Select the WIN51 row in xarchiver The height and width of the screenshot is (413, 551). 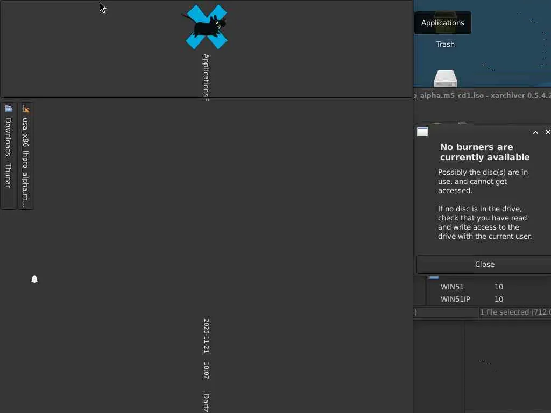coord(489,287)
